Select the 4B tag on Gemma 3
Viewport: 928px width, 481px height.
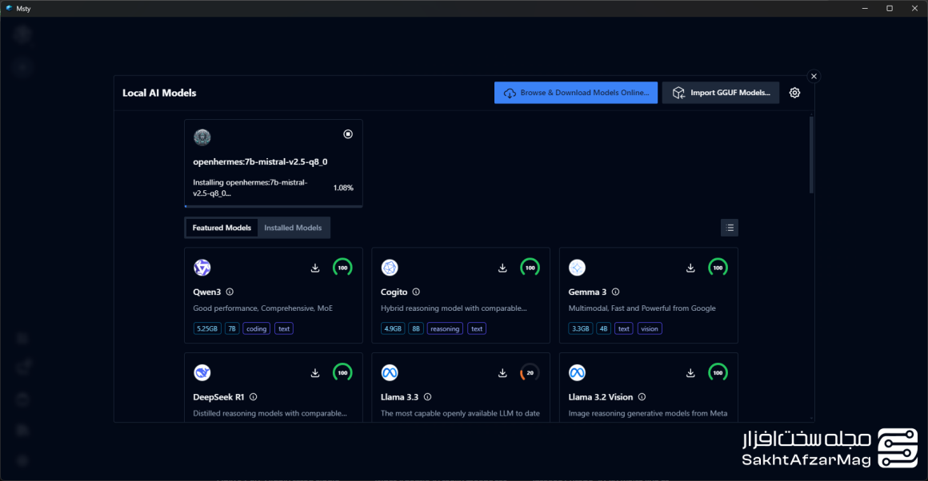click(604, 328)
